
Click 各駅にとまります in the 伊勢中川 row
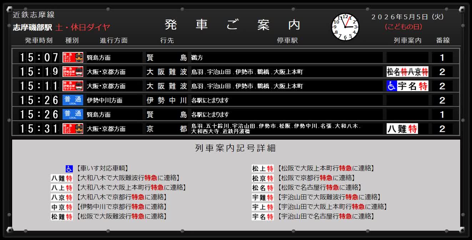tap(210, 100)
